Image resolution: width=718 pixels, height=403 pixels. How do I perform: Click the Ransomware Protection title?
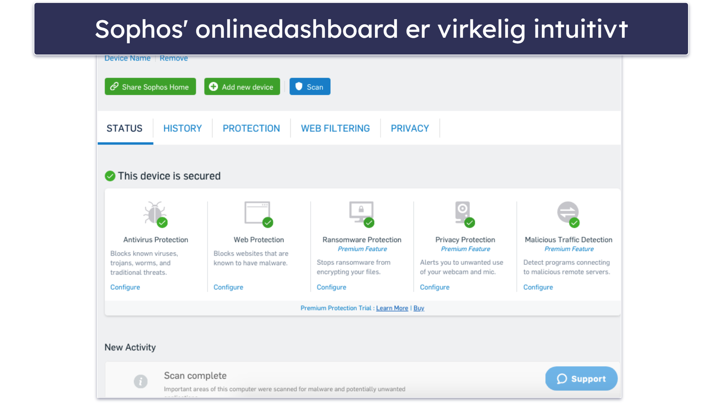[x=362, y=240]
